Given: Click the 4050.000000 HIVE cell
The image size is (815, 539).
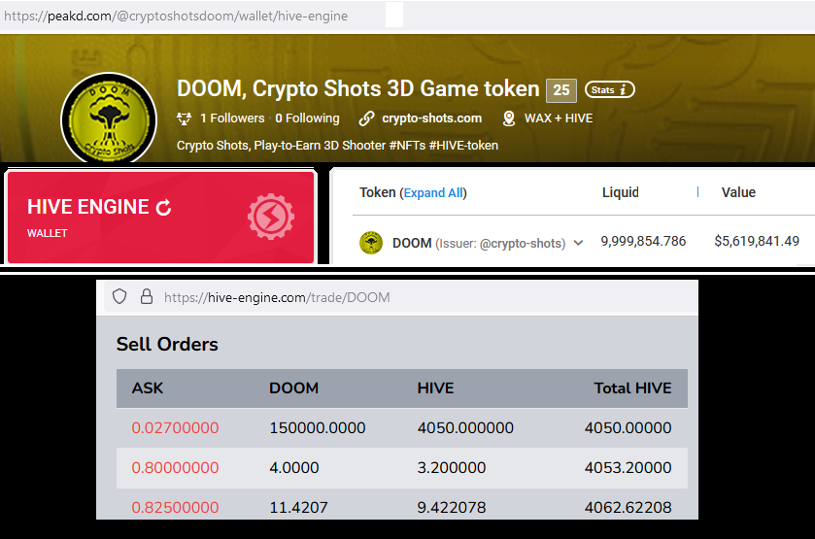Looking at the screenshot, I should click(x=465, y=427).
